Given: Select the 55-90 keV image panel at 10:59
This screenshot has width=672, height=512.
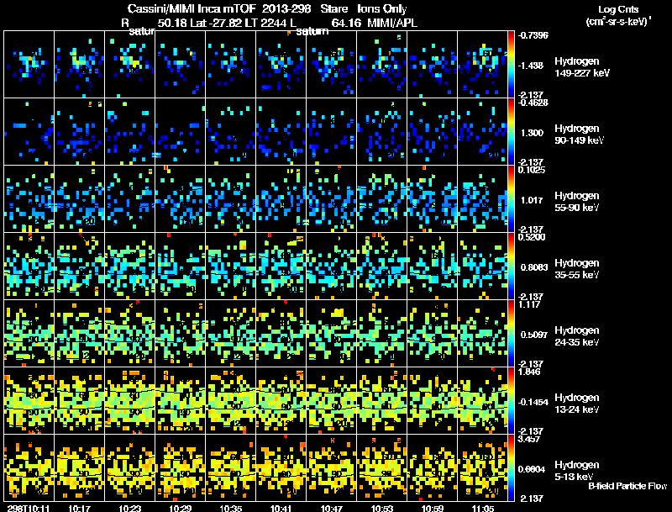Looking at the screenshot, I should pos(432,198).
